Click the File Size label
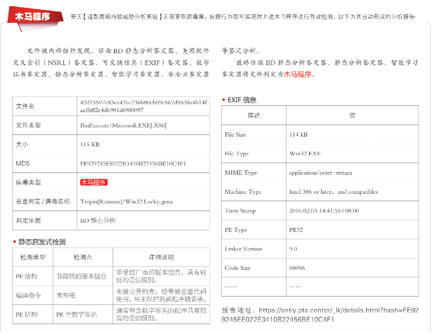The width and height of the screenshot is (436, 333). click(235, 134)
